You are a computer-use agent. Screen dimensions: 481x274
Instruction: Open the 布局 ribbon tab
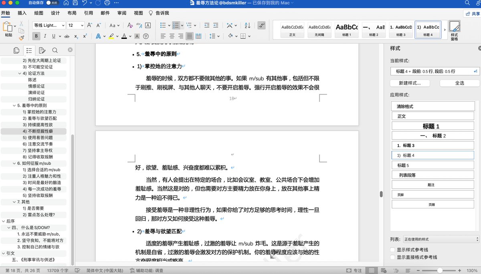[x=72, y=13]
